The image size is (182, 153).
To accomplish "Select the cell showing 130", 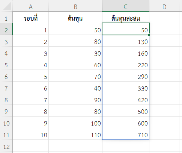I will pos(126,41).
